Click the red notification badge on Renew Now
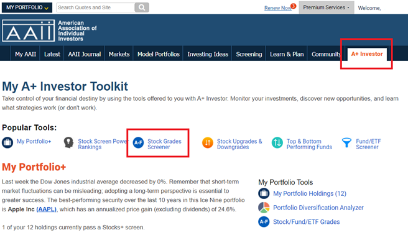Screen dimensions: 408x235 pyautogui.click(x=294, y=6)
